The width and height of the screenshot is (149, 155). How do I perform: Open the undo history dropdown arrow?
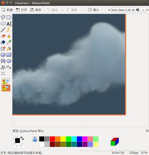pyautogui.click(x=62, y=10)
